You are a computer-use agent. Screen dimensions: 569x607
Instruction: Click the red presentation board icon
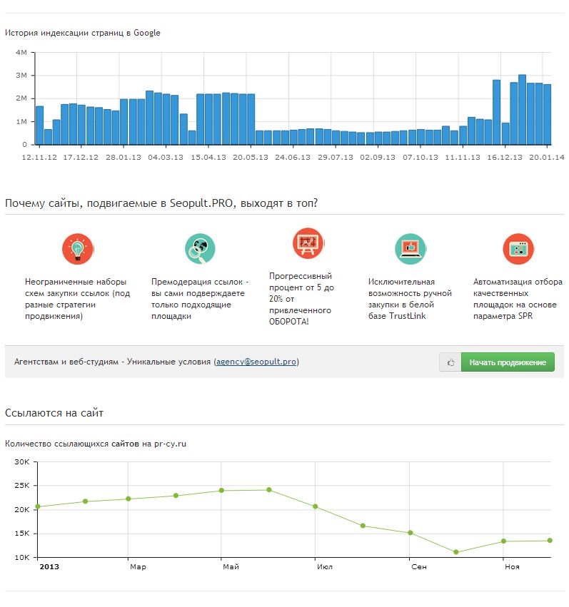(308, 243)
